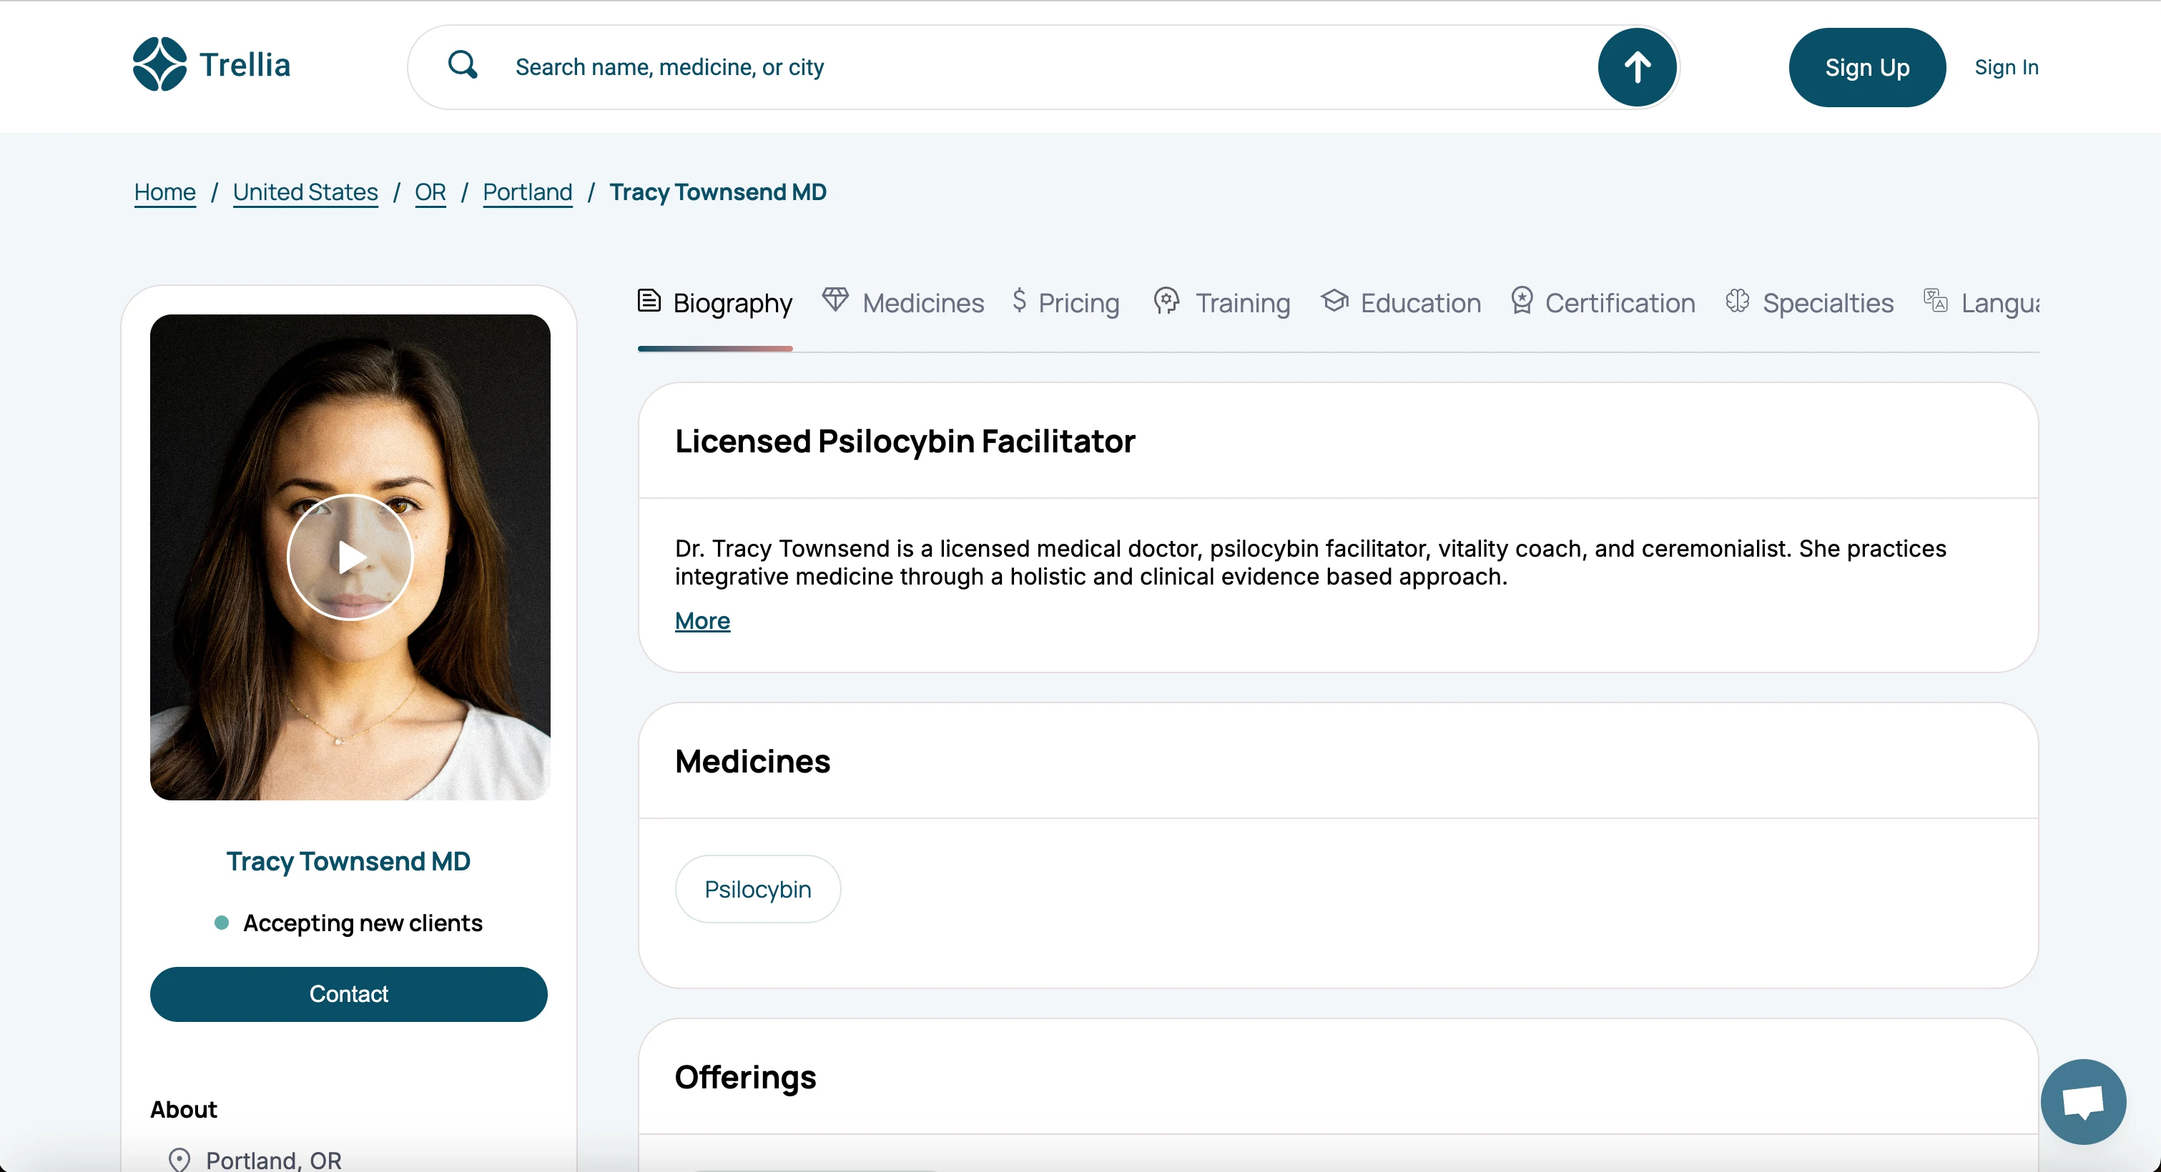Open the chat bubble widget
The image size is (2161, 1172).
coord(2084,1101)
